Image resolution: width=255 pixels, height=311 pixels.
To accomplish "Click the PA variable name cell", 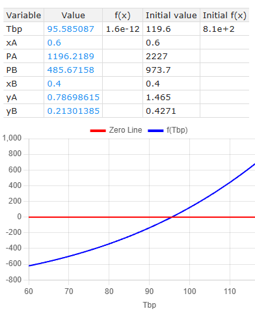I will tap(23, 56).
